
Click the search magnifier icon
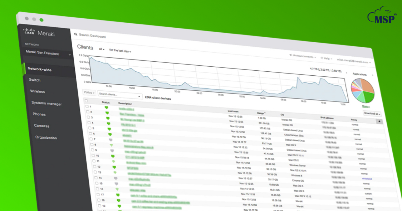pos(76,34)
